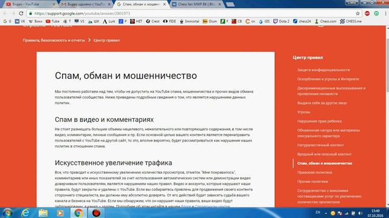Open Дискриминационные высказывания sidebar link
The width and height of the screenshot is (389, 218).
331,91
